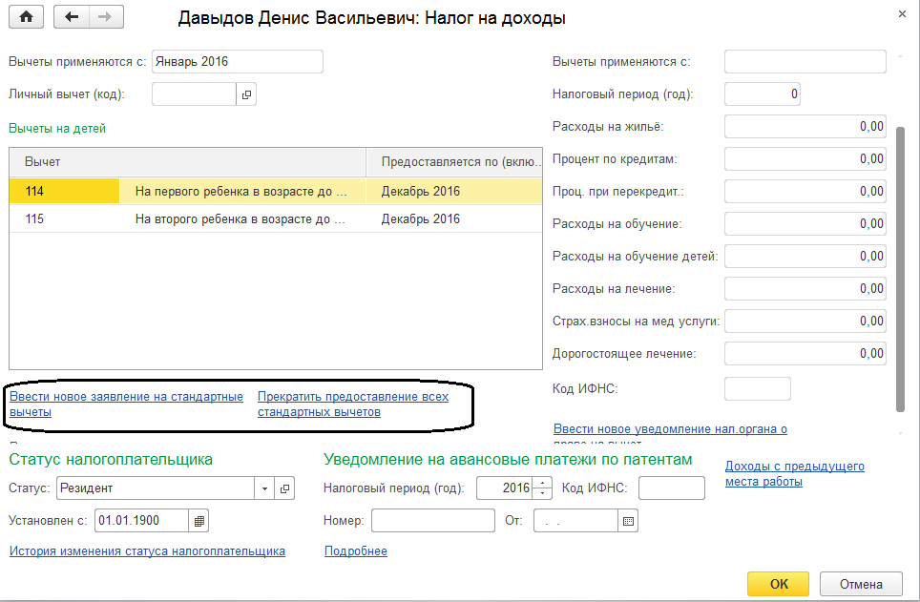Click the 'Расходы на обучение' input field
This screenshot has height=602, width=920.
[x=805, y=224]
